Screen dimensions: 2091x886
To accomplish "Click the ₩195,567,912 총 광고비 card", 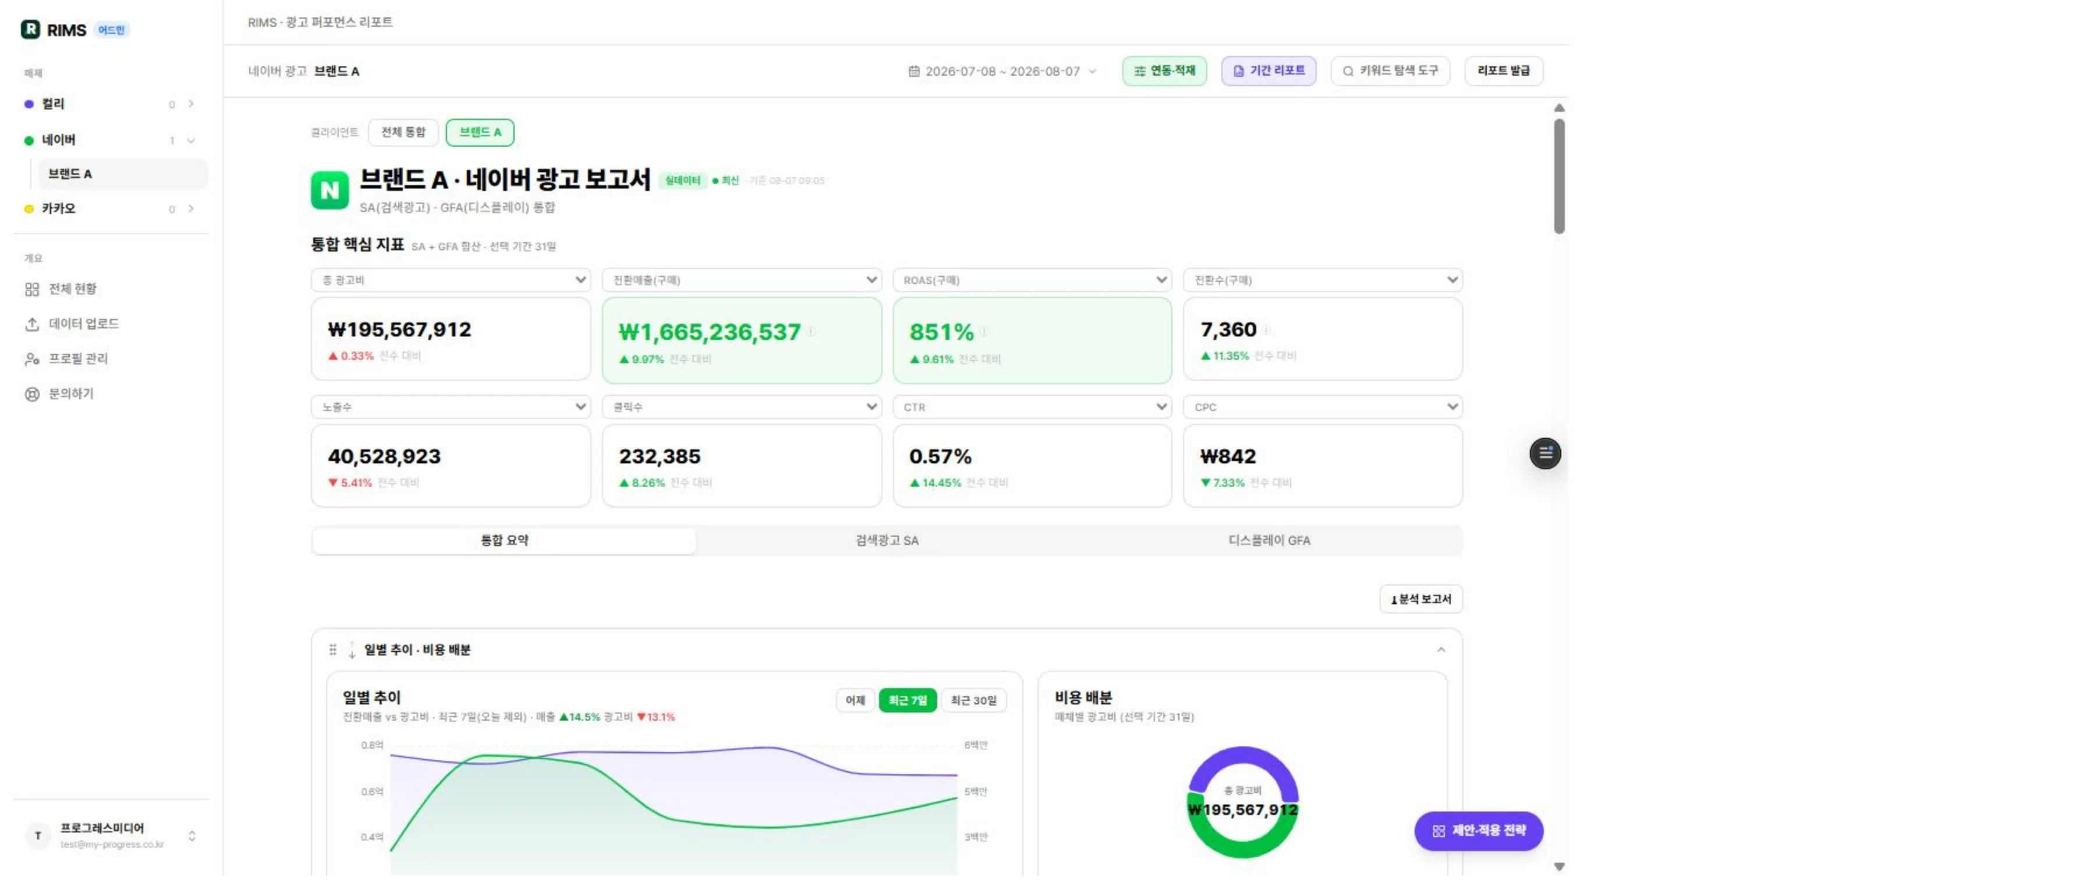I will tap(451, 339).
